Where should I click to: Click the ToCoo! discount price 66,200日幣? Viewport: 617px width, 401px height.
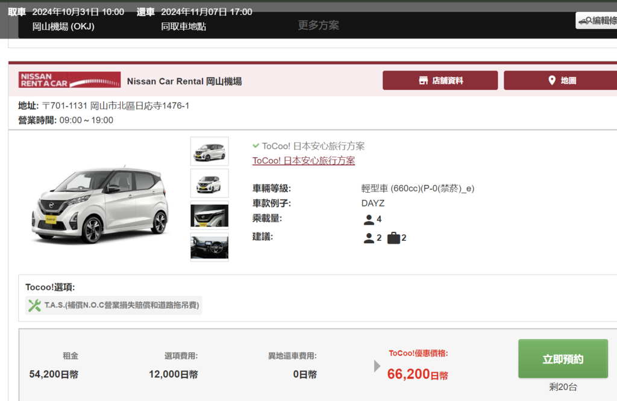[418, 375]
